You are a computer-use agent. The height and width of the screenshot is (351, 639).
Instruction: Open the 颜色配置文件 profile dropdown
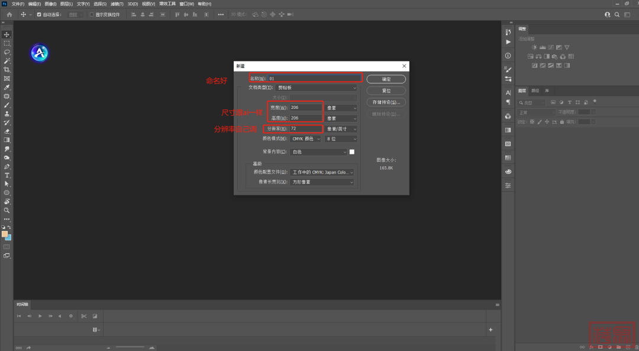[x=322, y=172]
